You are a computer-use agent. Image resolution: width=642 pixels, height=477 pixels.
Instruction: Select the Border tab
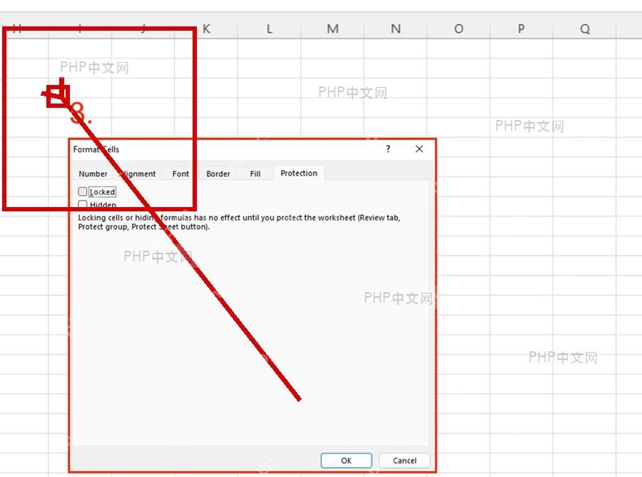point(218,174)
